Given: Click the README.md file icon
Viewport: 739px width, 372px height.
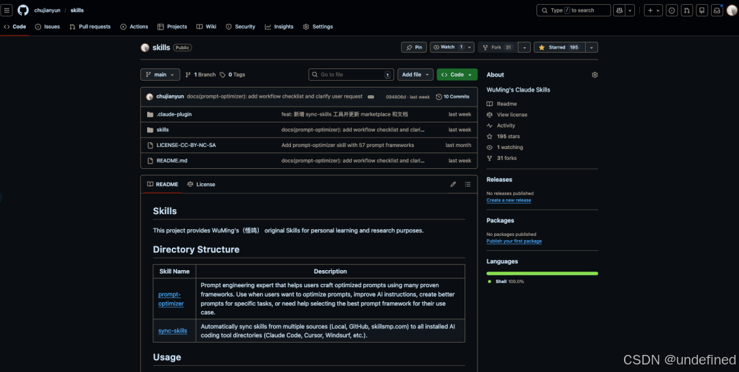Looking at the screenshot, I should click(x=150, y=161).
